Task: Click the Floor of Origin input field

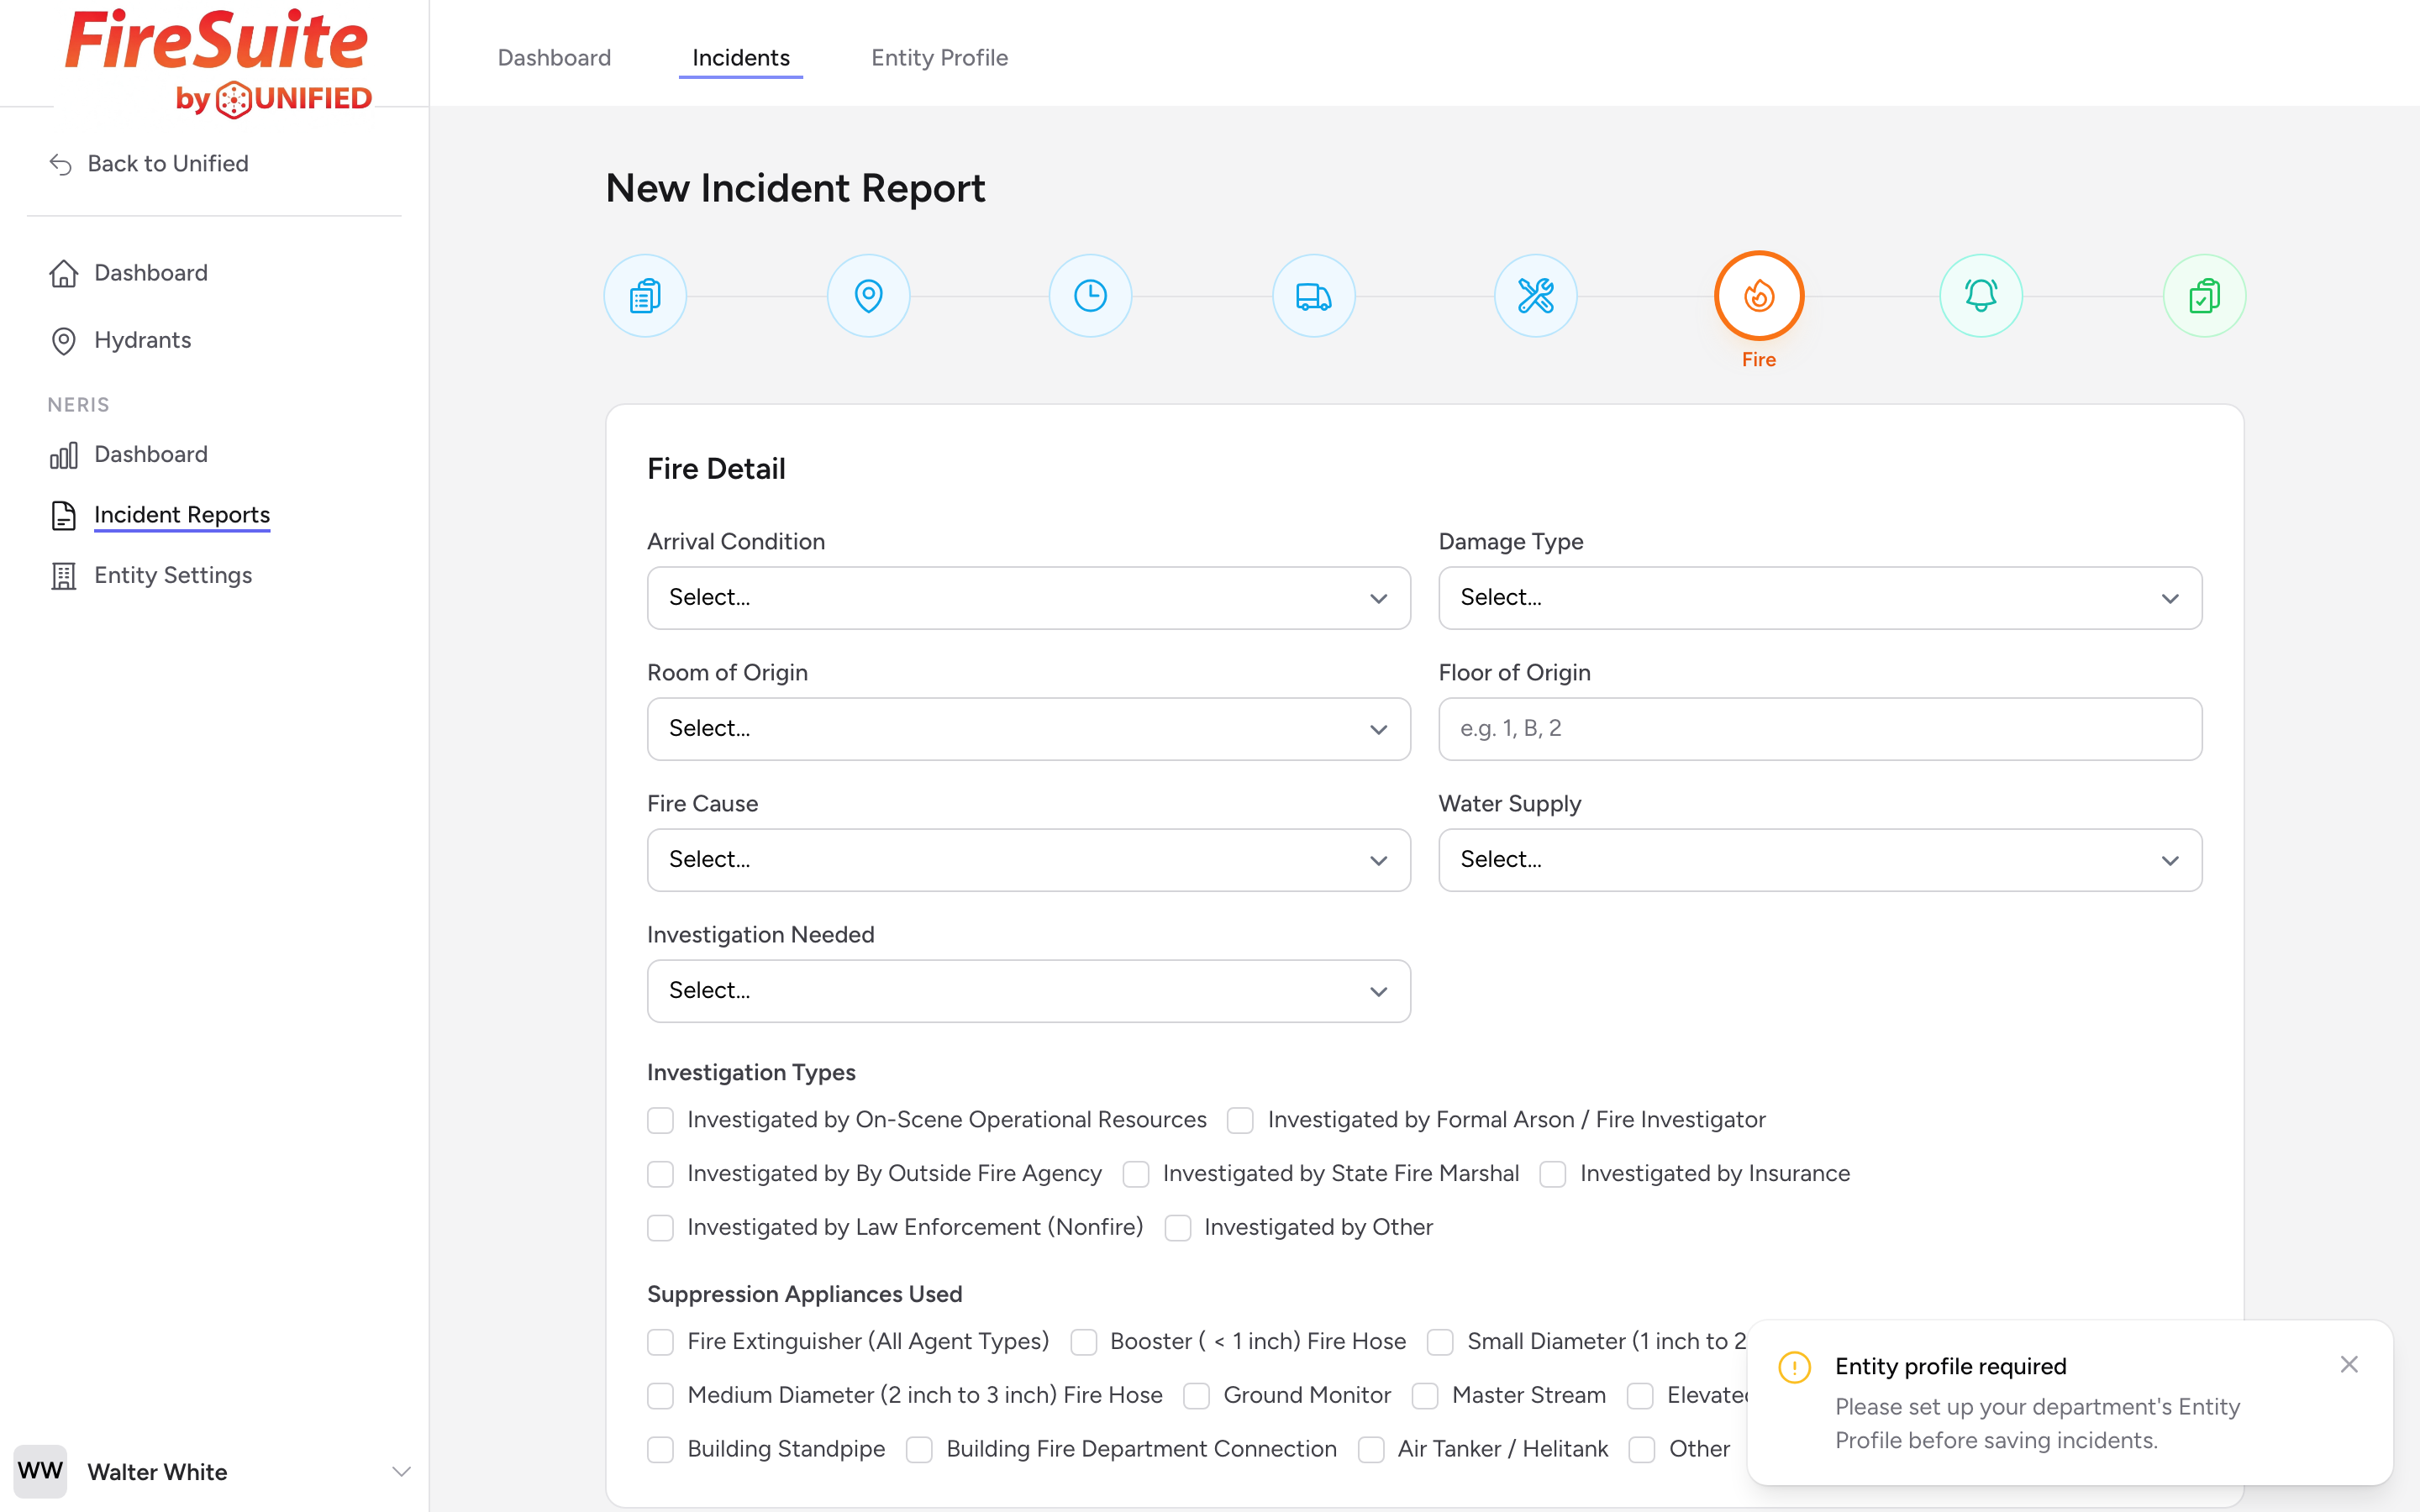Action: pos(1819,729)
